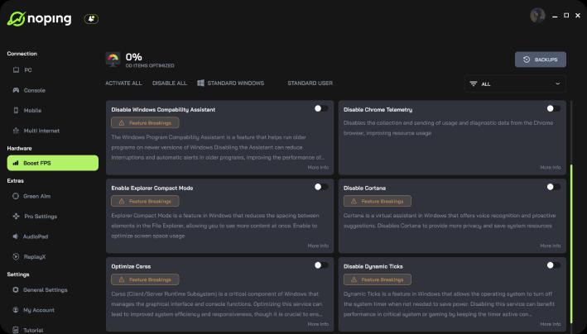Apply the STANDARD USER preset
The width and height of the screenshot is (587, 334).
tap(310, 83)
